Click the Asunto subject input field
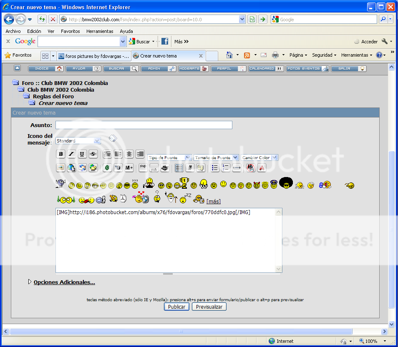 coord(144,125)
